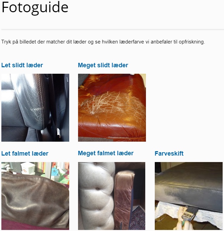This screenshot has height=231, width=224.
Task: Click the instruction paragraph starting "Tryk på billedet"
Action: click(x=103, y=42)
